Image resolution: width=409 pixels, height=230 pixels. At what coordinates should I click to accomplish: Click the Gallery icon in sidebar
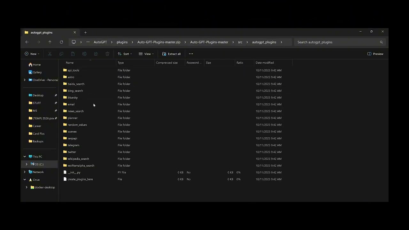(31, 72)
